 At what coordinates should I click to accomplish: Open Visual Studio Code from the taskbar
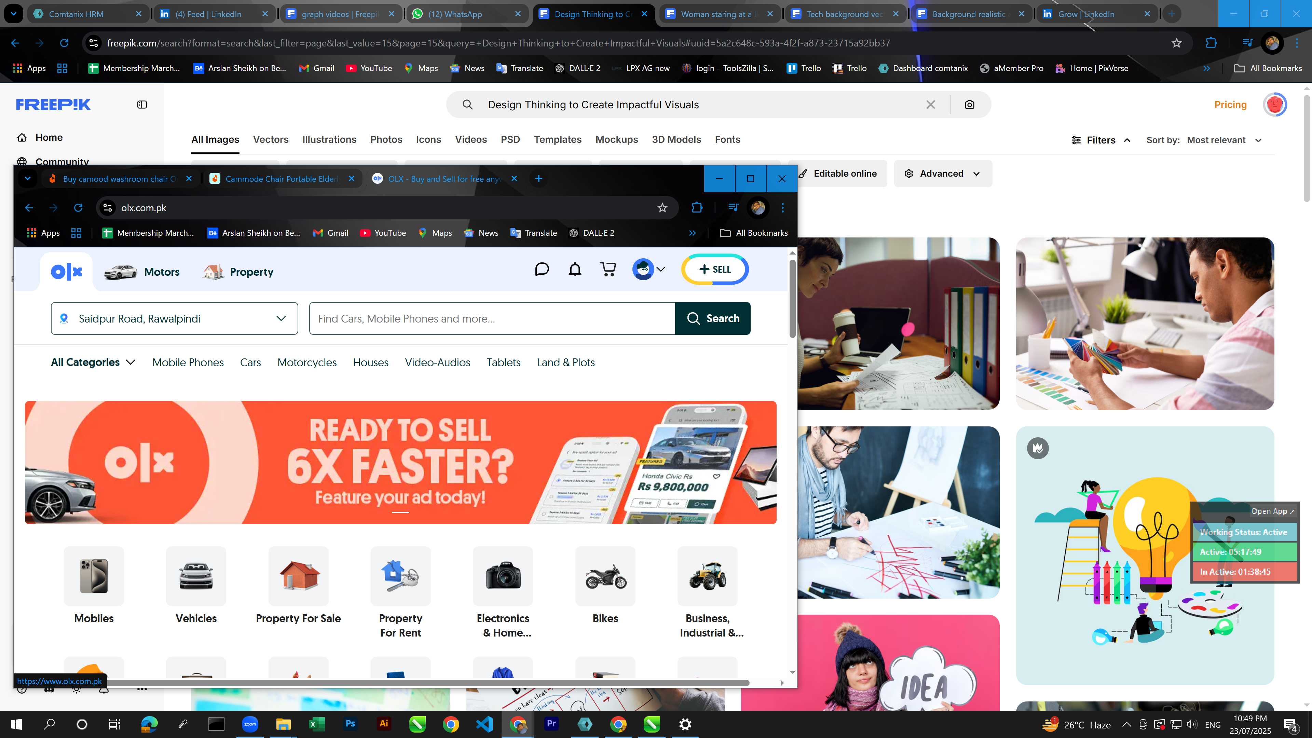pos(484,724)
